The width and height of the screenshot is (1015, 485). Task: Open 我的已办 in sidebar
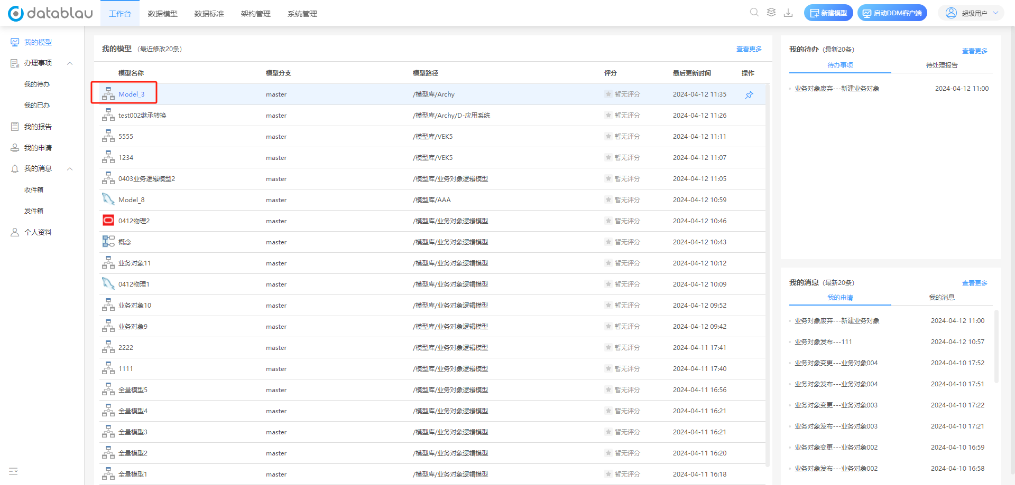pos(37,106)
